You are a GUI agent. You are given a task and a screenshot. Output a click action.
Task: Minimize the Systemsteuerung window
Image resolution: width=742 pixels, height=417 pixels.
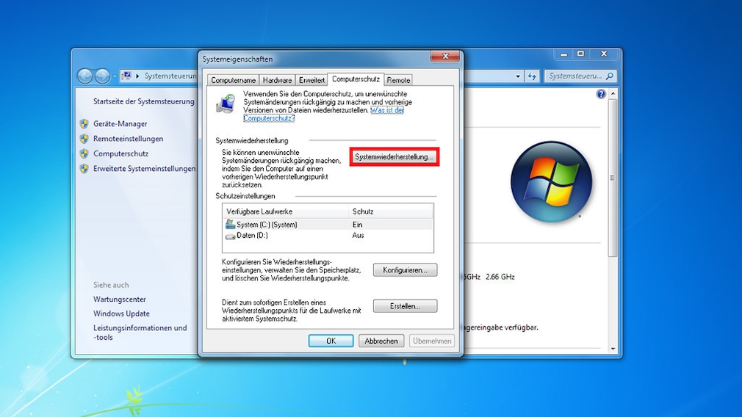(x=563, y=54)
